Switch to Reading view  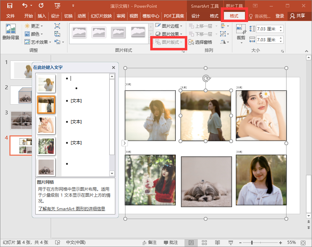217,242
